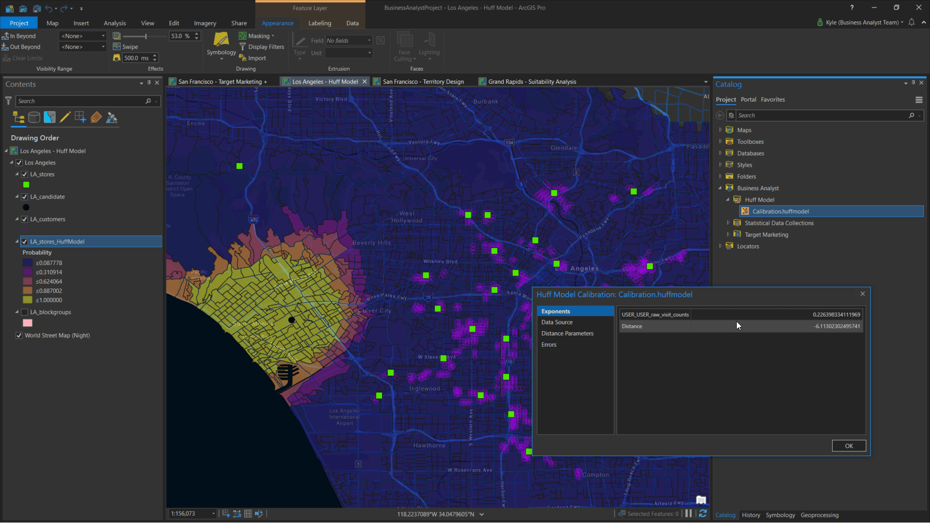The width and height of the screenshot is (930, 523).
Task: Click the refresh icon in status bar
Action: pyautogui.click(x=703, y=514)
